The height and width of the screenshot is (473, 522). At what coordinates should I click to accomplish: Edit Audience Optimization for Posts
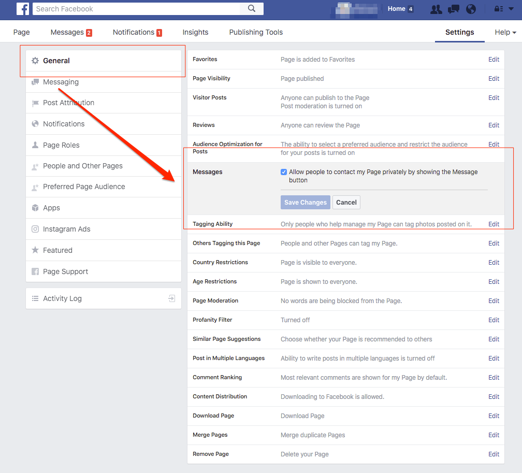tap(494, 144)
